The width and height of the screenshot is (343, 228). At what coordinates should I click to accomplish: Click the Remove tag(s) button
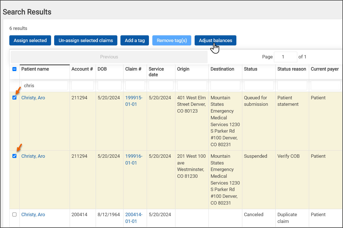coord(172,40)
